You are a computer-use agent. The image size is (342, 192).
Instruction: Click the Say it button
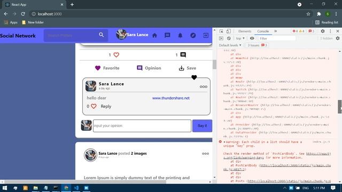coord(202,126)
